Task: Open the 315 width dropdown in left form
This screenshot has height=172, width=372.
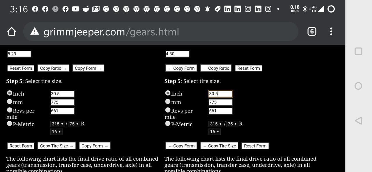Action: 58,124
